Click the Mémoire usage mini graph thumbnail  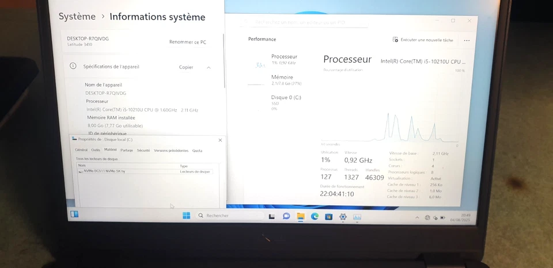click(256, 85)
